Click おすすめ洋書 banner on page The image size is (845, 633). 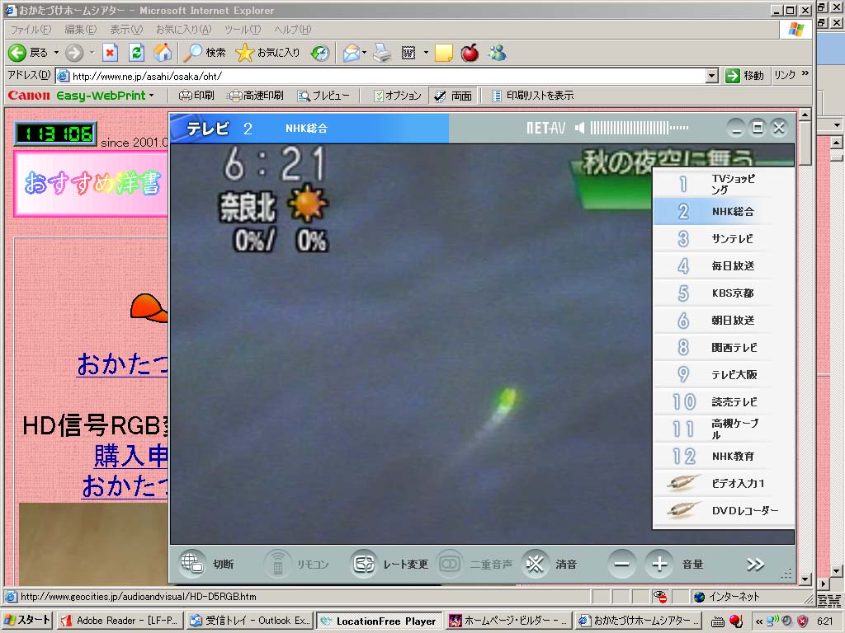[92, 184]
